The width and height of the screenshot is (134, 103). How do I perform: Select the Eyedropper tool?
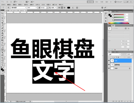coord(2,25)
